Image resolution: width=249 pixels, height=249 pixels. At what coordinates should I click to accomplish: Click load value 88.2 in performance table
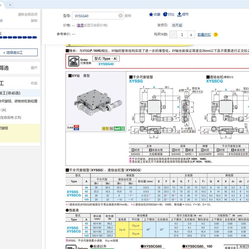(x=110, y=223)
